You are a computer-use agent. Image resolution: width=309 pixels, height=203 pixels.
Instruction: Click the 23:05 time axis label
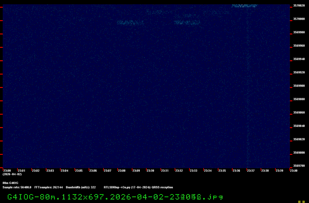pos(79,171)
